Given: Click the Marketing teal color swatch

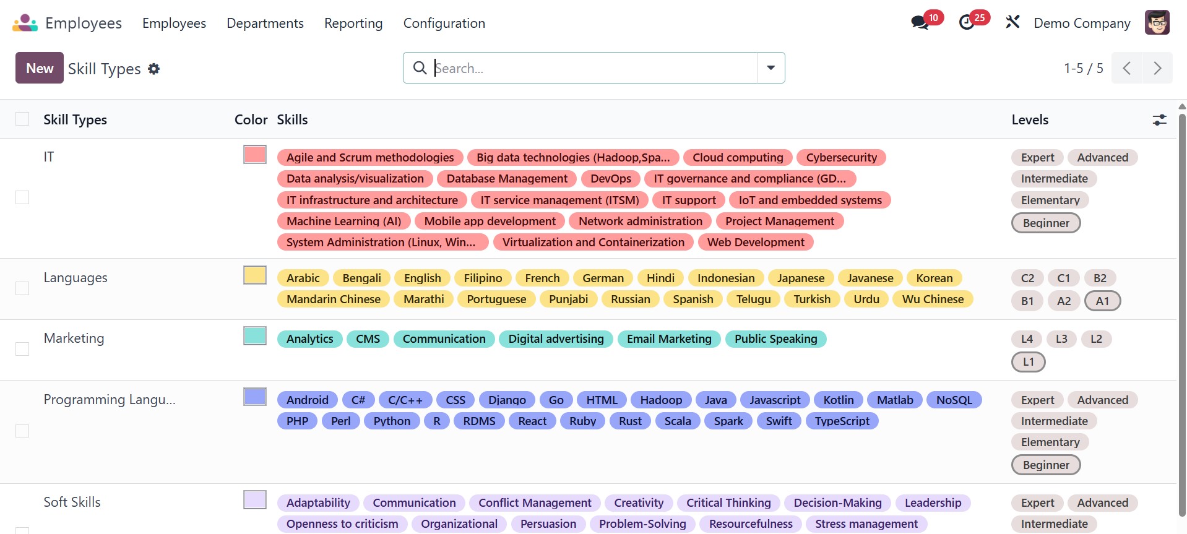Looking at the screenshot, I should click(254, 336).
